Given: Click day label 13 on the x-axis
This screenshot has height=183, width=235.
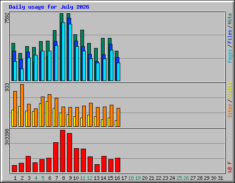Looking at the screenshot, I should [96, 178].
